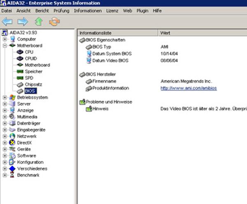247x204 pixels.
Task: Refresh using the orange arrows icon
Action: point(54,21)
